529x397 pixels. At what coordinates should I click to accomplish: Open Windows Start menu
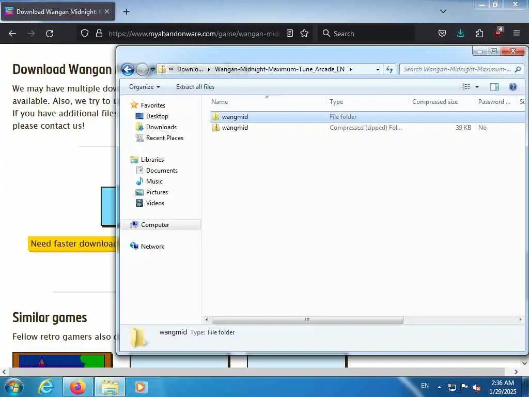pos(14,387)
